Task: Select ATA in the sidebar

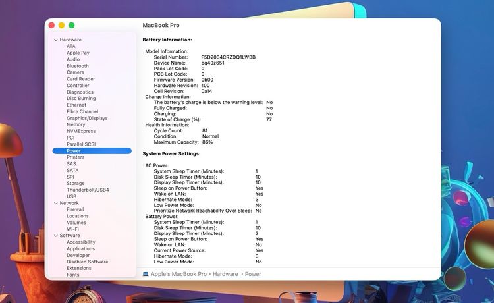Action: click(x=71, y=46)
